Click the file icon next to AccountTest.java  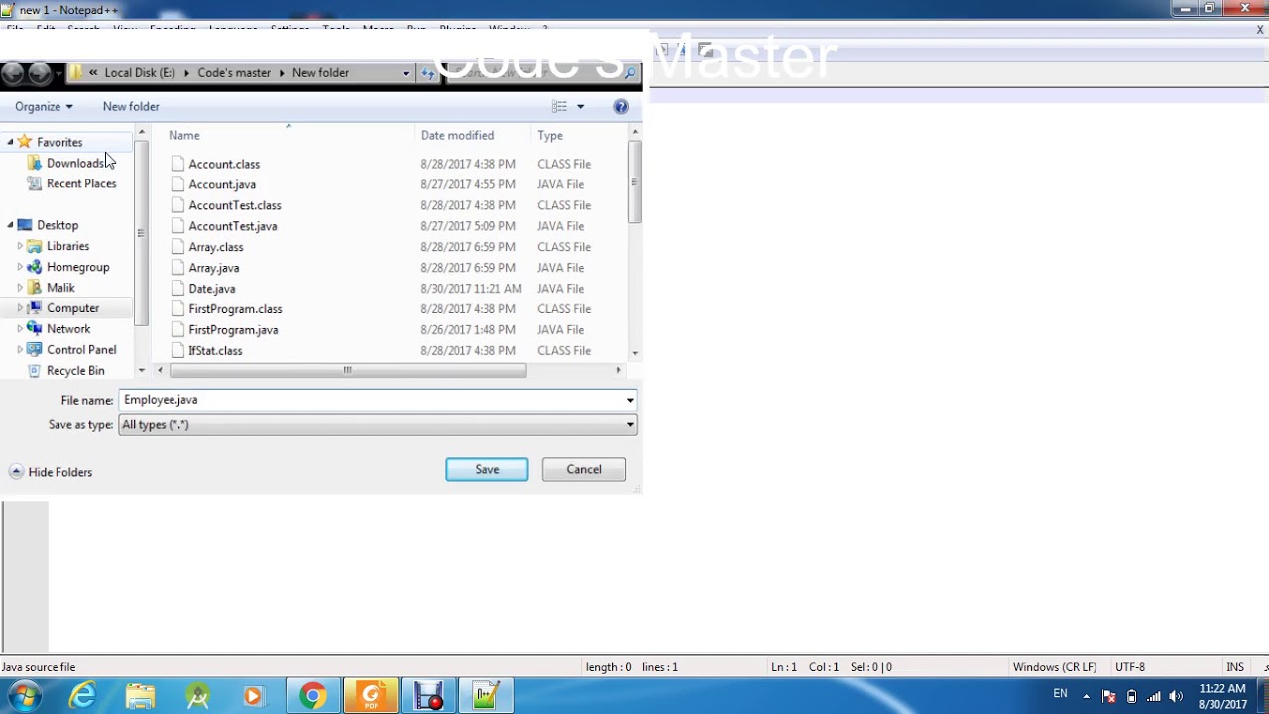[x=177, y=226]
